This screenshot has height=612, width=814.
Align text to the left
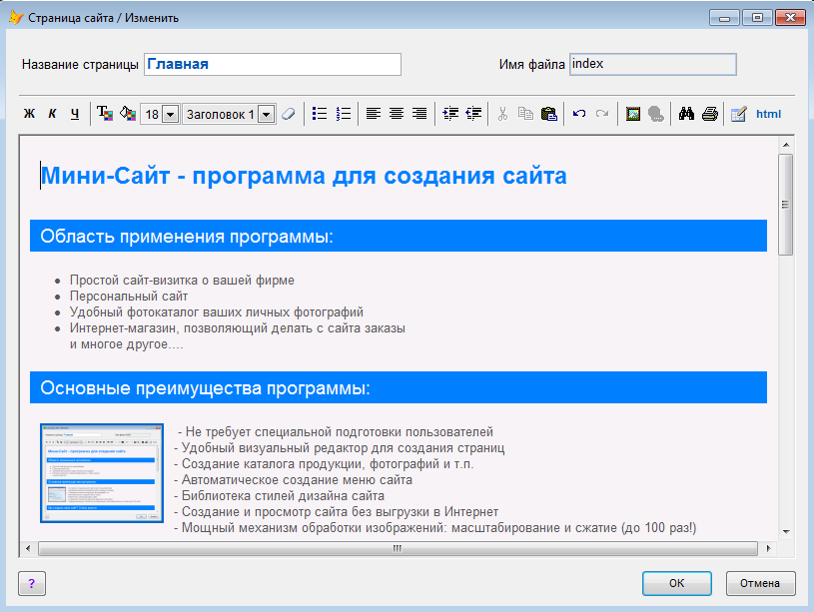point(374,114)
